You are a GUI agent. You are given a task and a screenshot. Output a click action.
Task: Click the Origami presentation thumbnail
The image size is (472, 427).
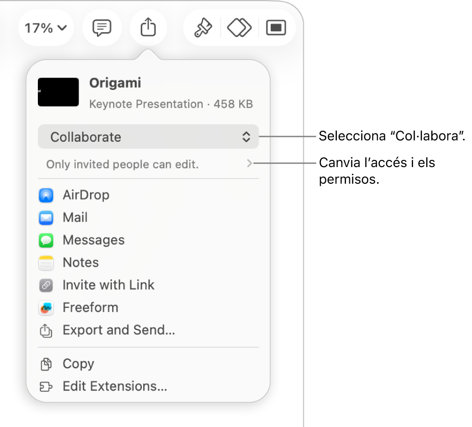click(x=58, y=92)
